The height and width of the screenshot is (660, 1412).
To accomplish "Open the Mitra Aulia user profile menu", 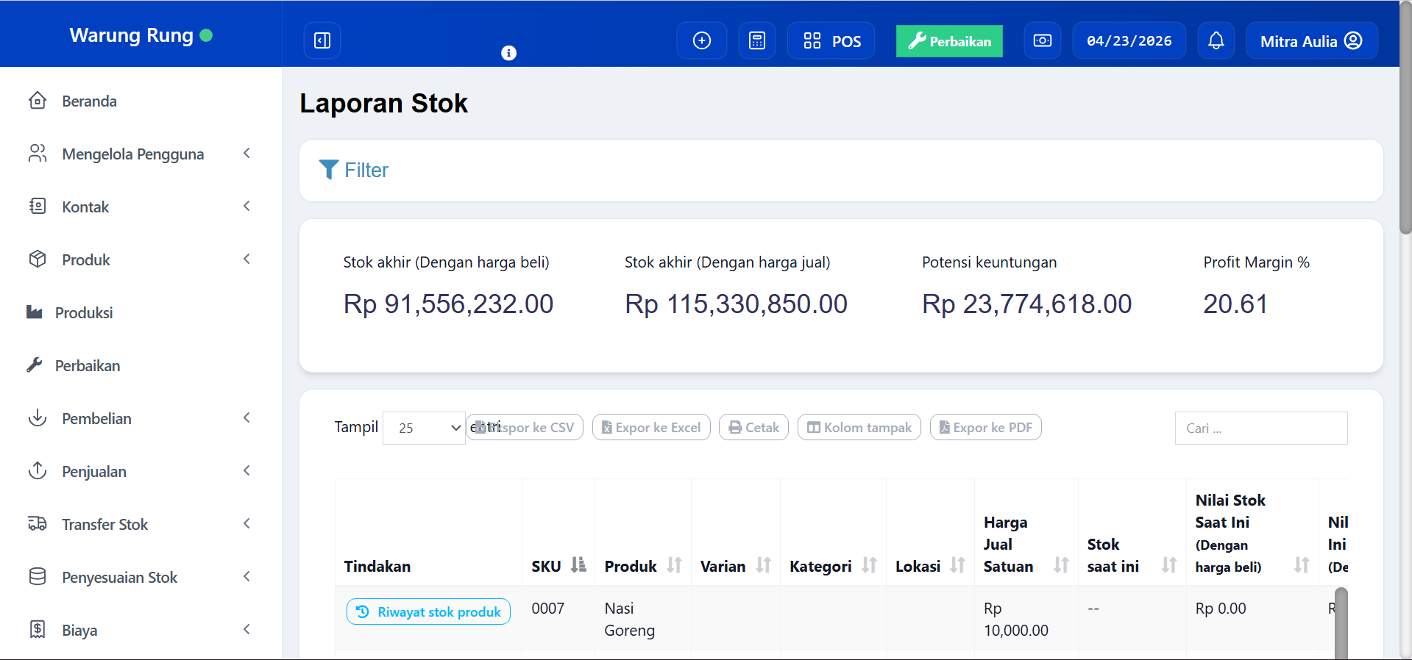I will tap(1310, 41).
